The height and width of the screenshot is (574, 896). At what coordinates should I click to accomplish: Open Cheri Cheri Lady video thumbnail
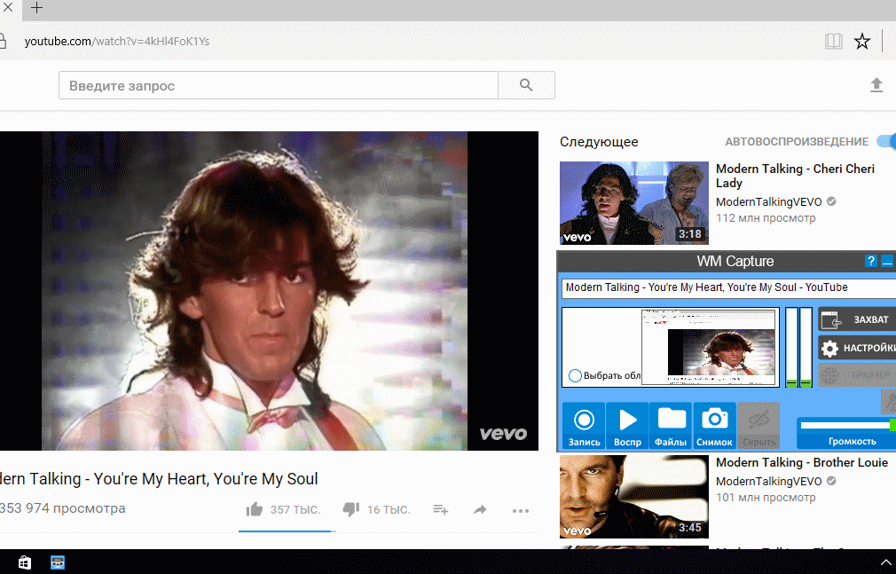[x=633, y=203]
